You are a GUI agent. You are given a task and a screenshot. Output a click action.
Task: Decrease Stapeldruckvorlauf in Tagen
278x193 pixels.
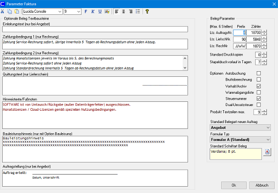264,64
